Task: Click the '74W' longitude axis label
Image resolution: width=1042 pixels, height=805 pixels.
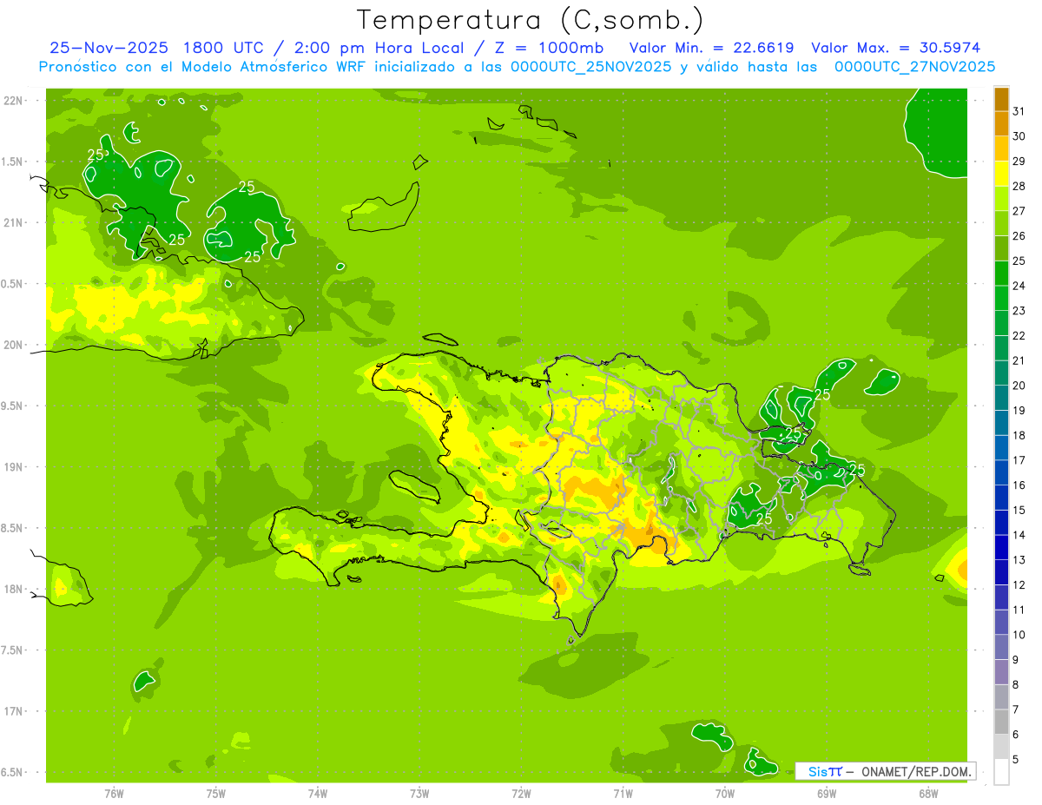Action: click(318, 794)
